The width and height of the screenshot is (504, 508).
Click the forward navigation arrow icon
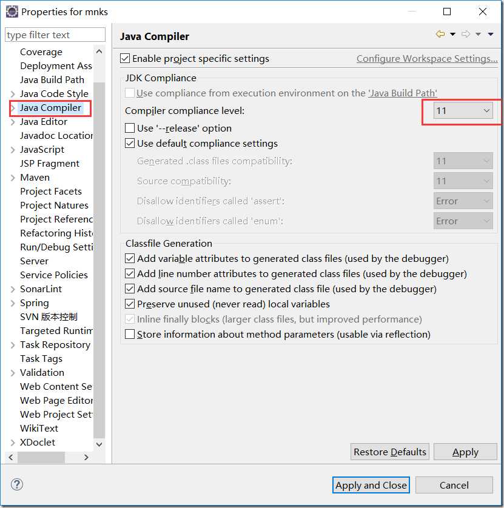click(x=466, y=34)
